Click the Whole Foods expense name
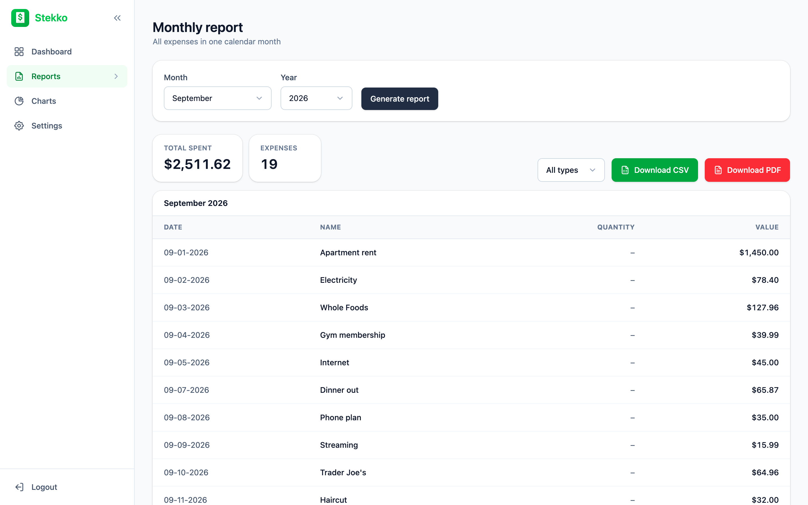Screen dimensions: 808x505 [344, 307]
